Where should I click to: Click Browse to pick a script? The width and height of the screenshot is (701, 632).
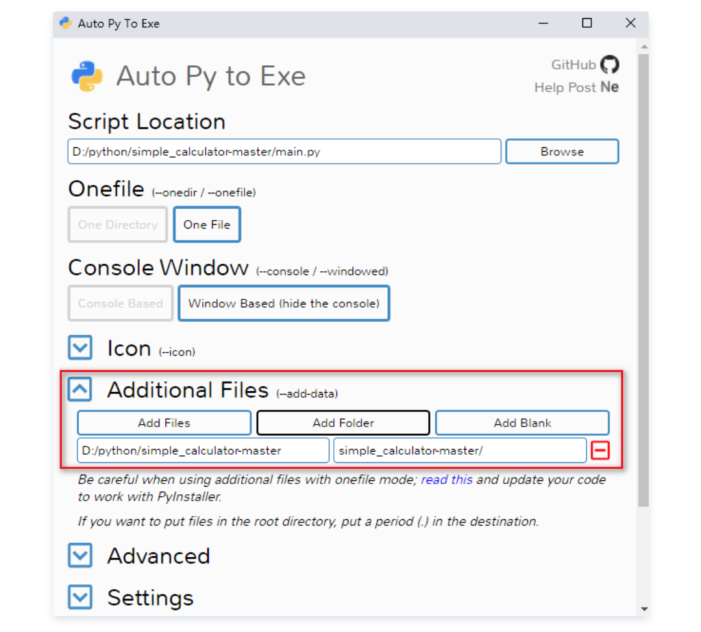[x=561, y=151]
